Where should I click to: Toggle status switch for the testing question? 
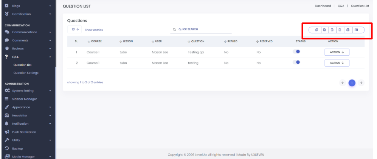tap(296, 62)
